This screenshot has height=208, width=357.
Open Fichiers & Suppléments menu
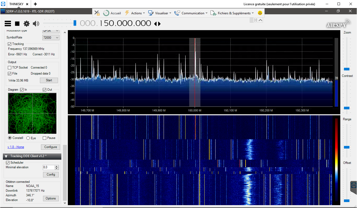click(x=232, y=13)
